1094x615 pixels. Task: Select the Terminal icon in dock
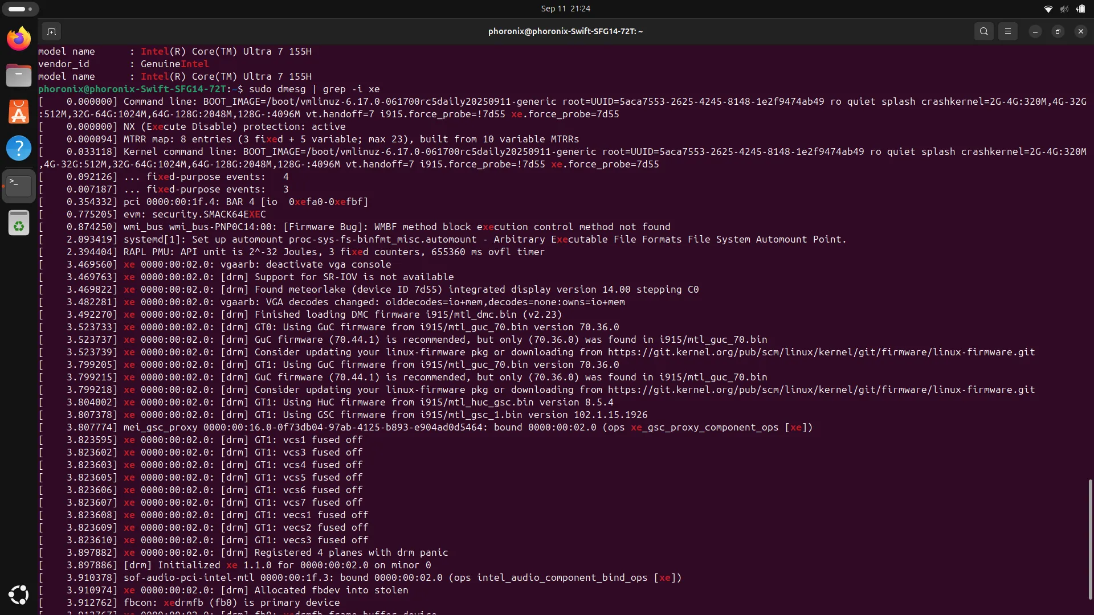click(19, 186)
